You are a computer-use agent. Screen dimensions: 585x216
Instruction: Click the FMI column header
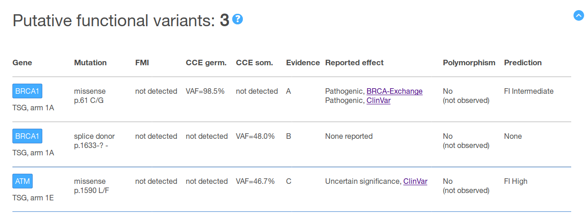(x=142, y=63)
